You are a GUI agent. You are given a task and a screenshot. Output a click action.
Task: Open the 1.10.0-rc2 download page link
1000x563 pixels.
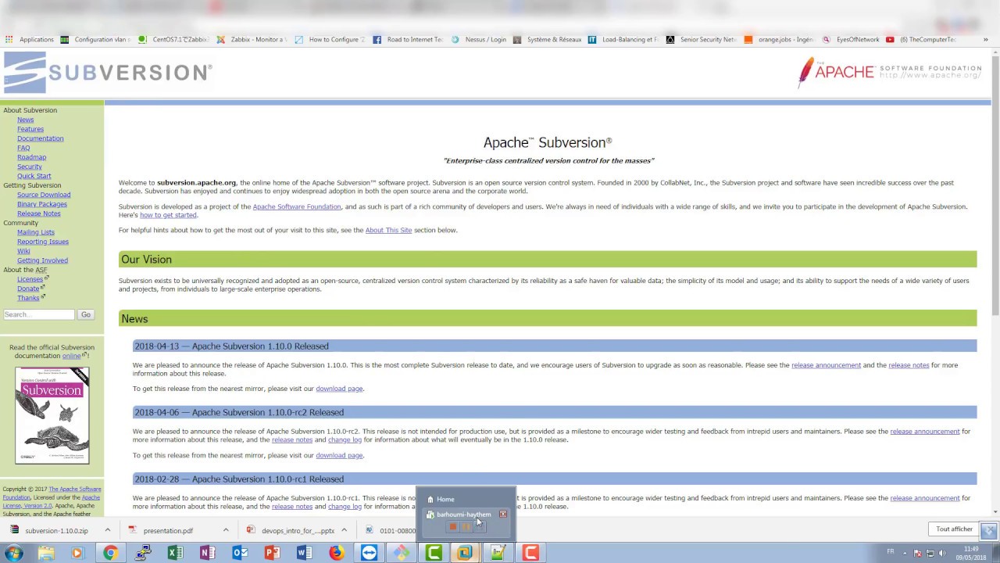339,455
